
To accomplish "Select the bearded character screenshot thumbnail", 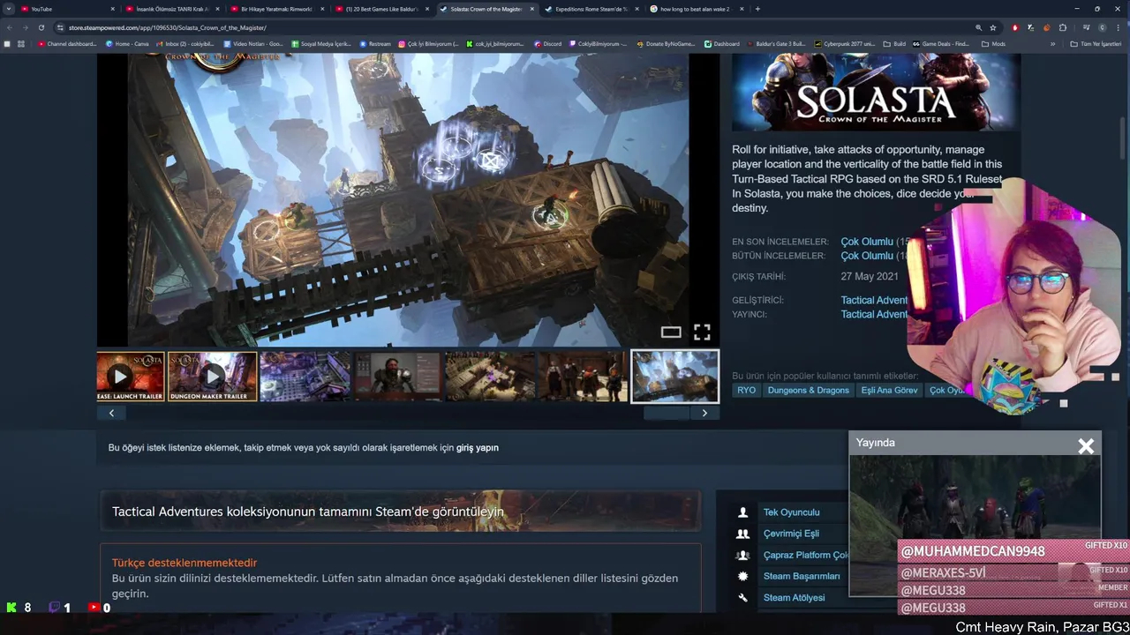I will coord(397,377).
